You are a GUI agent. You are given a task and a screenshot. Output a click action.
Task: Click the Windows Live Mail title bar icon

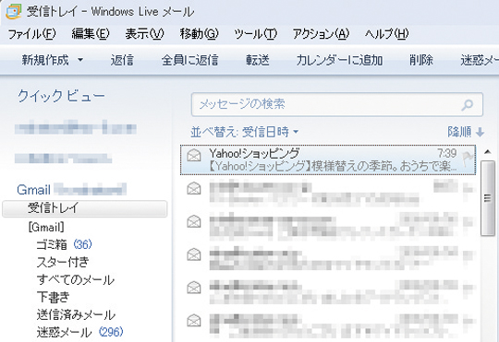pos(14,11)
